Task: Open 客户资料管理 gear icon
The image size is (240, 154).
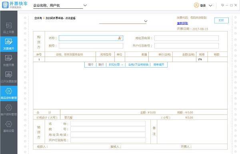Action: click(9, 107)
